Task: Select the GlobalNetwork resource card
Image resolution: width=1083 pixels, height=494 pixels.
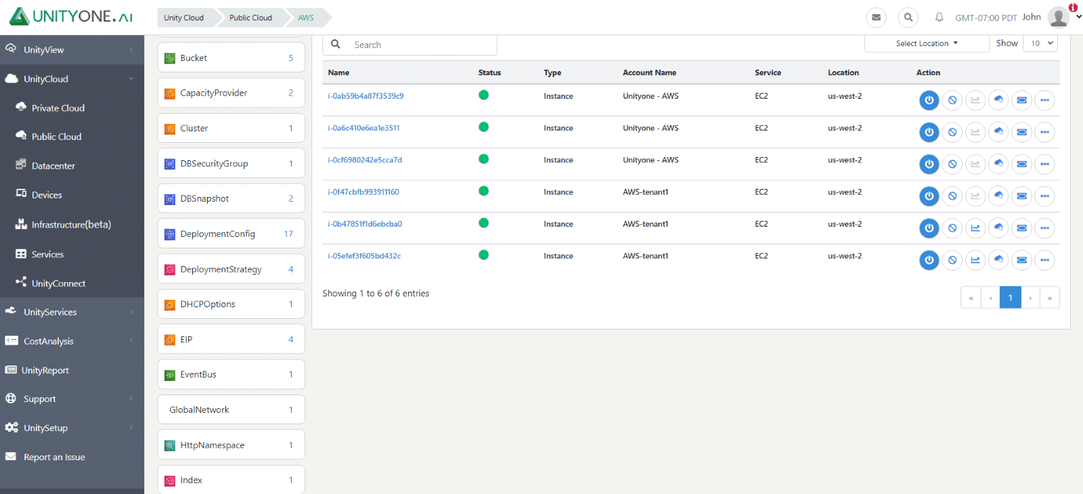Action: (231, 409)
